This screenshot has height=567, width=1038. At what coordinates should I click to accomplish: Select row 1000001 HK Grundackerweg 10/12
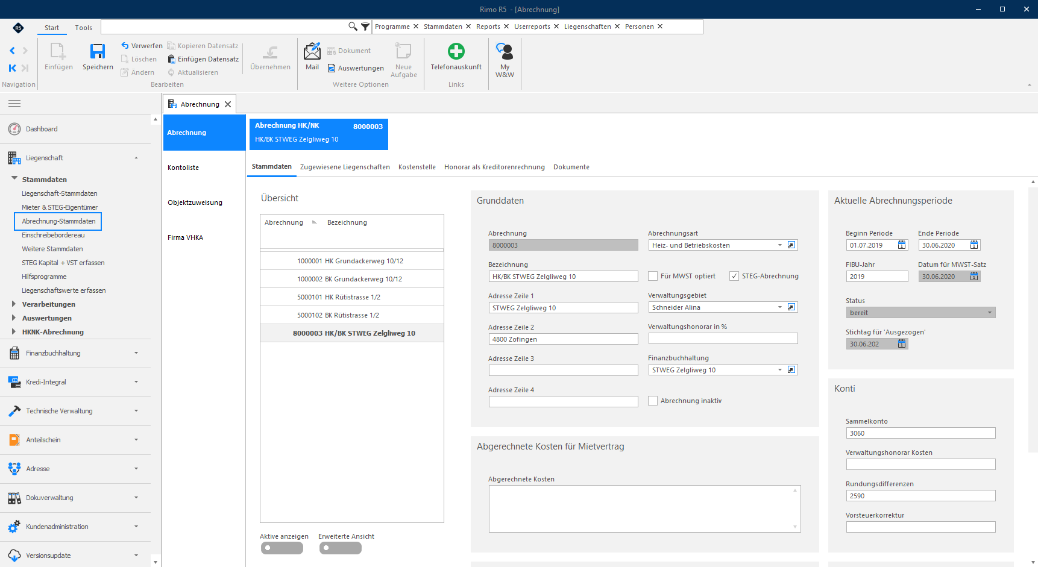(x=352, y=261)
